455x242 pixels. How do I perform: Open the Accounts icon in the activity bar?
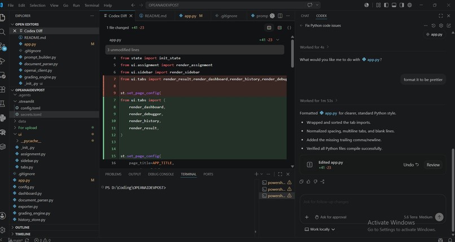[3, 216]
